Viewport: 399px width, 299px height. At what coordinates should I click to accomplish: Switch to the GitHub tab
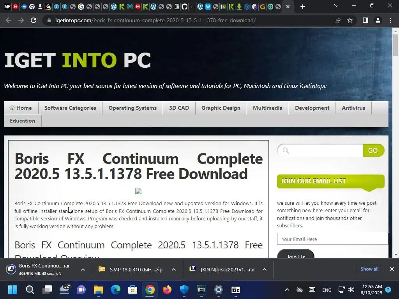(x=185, y=7)
